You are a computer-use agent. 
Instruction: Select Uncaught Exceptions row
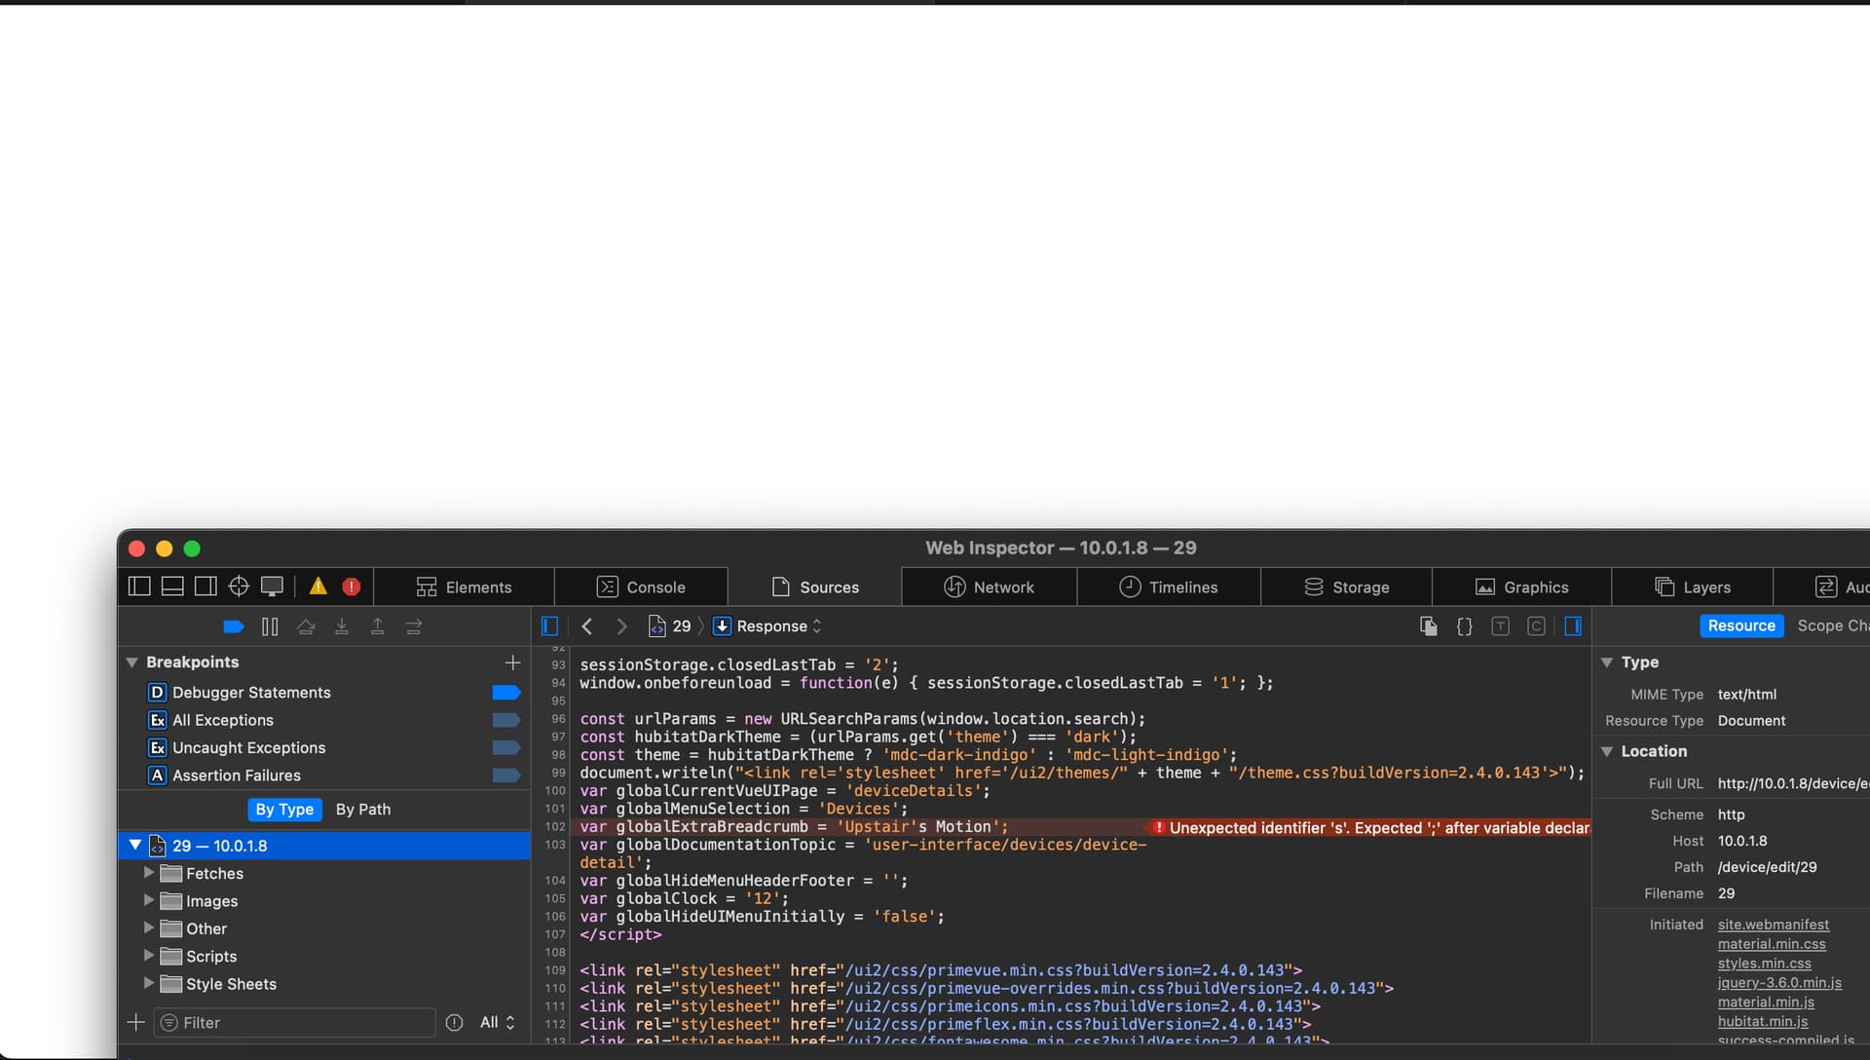point(324,747)
